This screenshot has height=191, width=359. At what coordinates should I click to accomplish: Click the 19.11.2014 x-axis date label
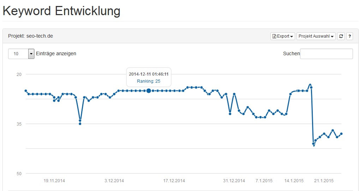[54, 181]
